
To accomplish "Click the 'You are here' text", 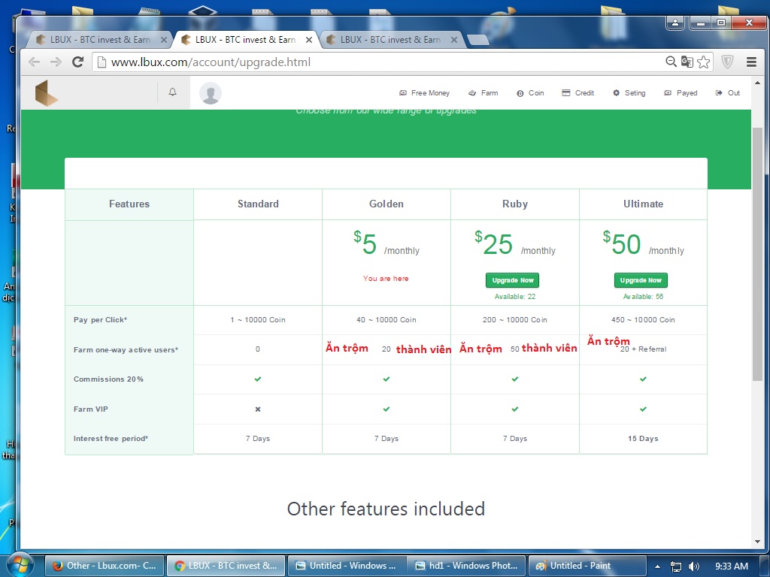I will pyautogui.click(x=386, y=278).
